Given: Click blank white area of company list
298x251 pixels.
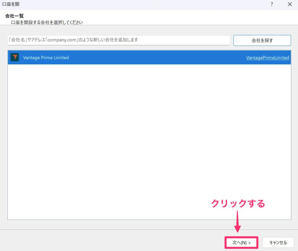Looking at the screenshot, I should coord(149,140).
